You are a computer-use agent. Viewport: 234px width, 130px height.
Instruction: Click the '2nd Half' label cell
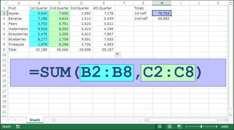pos(143,18)
